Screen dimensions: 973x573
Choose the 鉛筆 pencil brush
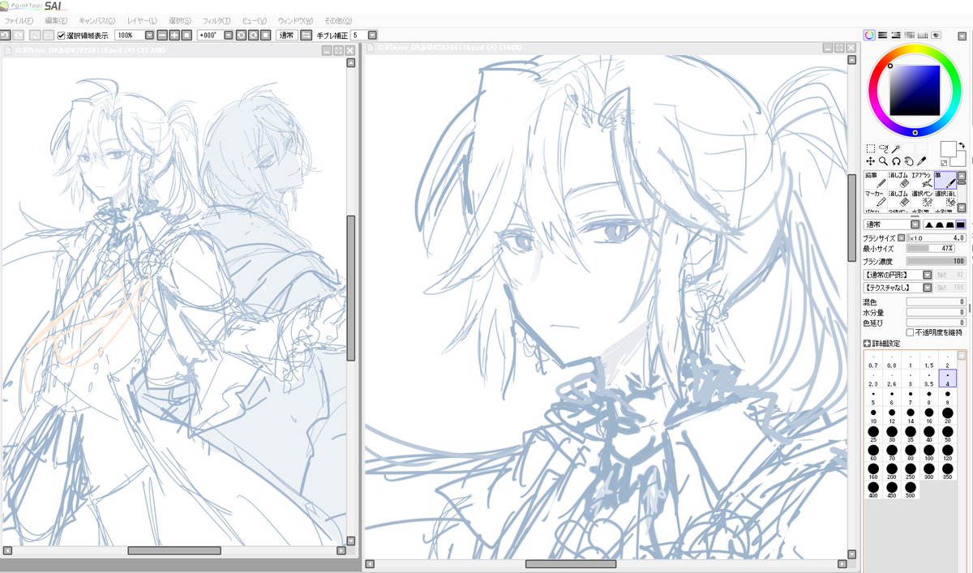875,180
